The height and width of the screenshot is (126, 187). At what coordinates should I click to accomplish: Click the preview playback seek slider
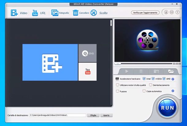click(x=143, y=64)
